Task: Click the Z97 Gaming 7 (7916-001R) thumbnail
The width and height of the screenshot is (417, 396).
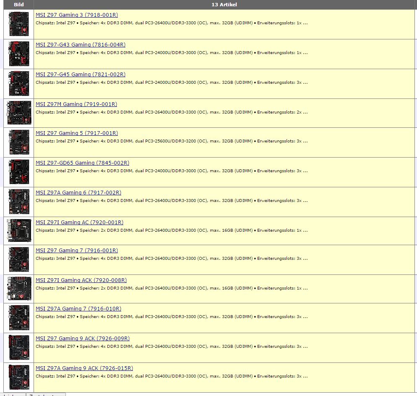Action: 19,259
